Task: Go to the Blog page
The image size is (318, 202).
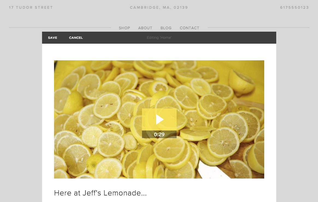Action: [x=166, y=28]
